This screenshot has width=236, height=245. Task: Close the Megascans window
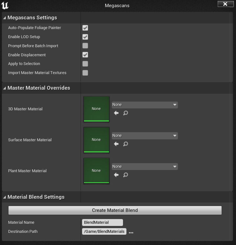coord(225,4)
